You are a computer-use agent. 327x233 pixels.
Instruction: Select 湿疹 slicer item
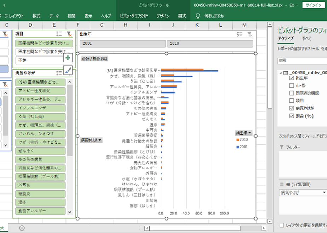click(40, 202)
